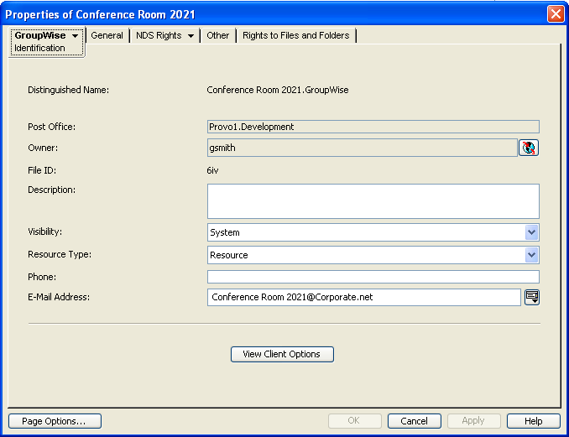
Task: Open Page Options
Action: 55,421
